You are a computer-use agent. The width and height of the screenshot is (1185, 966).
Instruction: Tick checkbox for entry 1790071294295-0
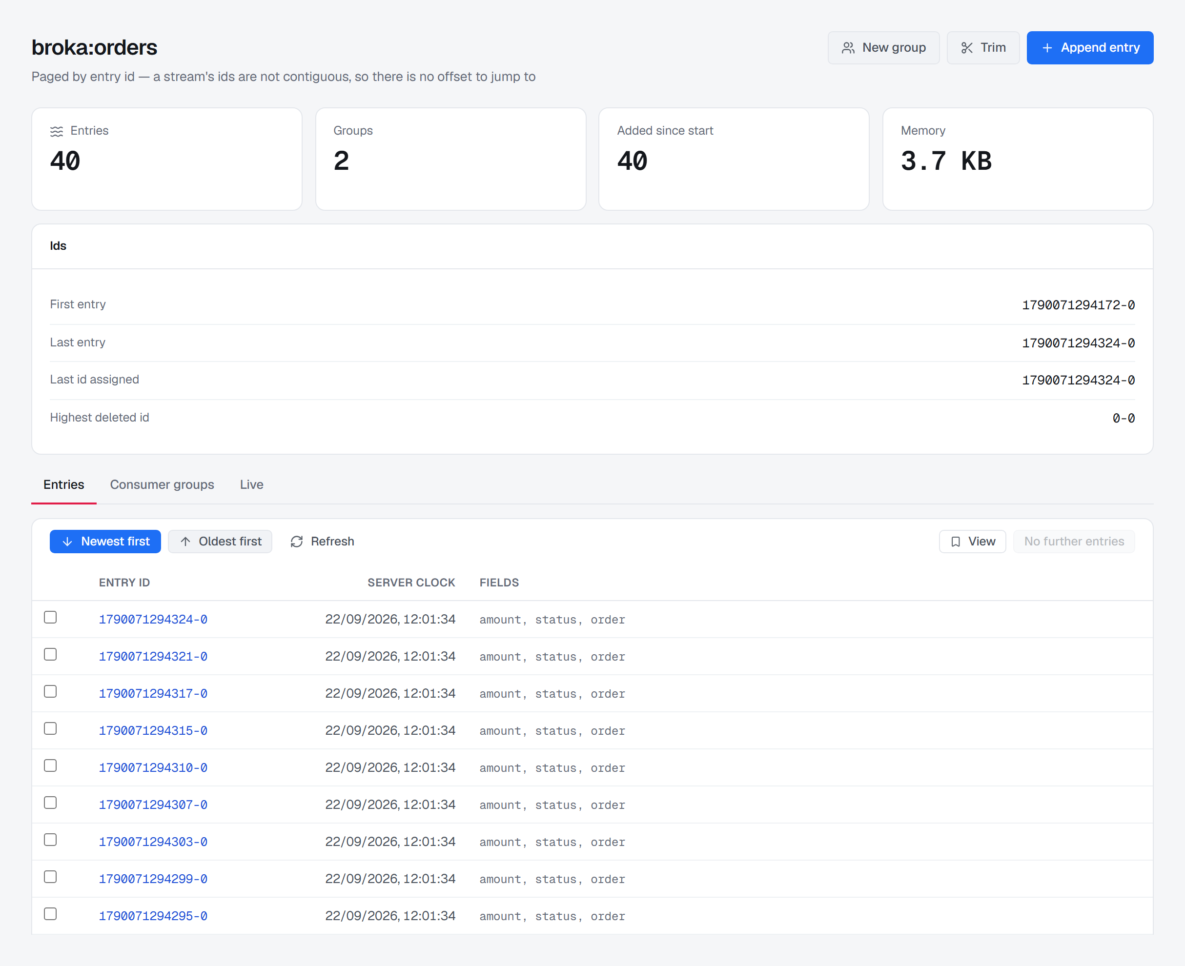[x=50, y=914]
